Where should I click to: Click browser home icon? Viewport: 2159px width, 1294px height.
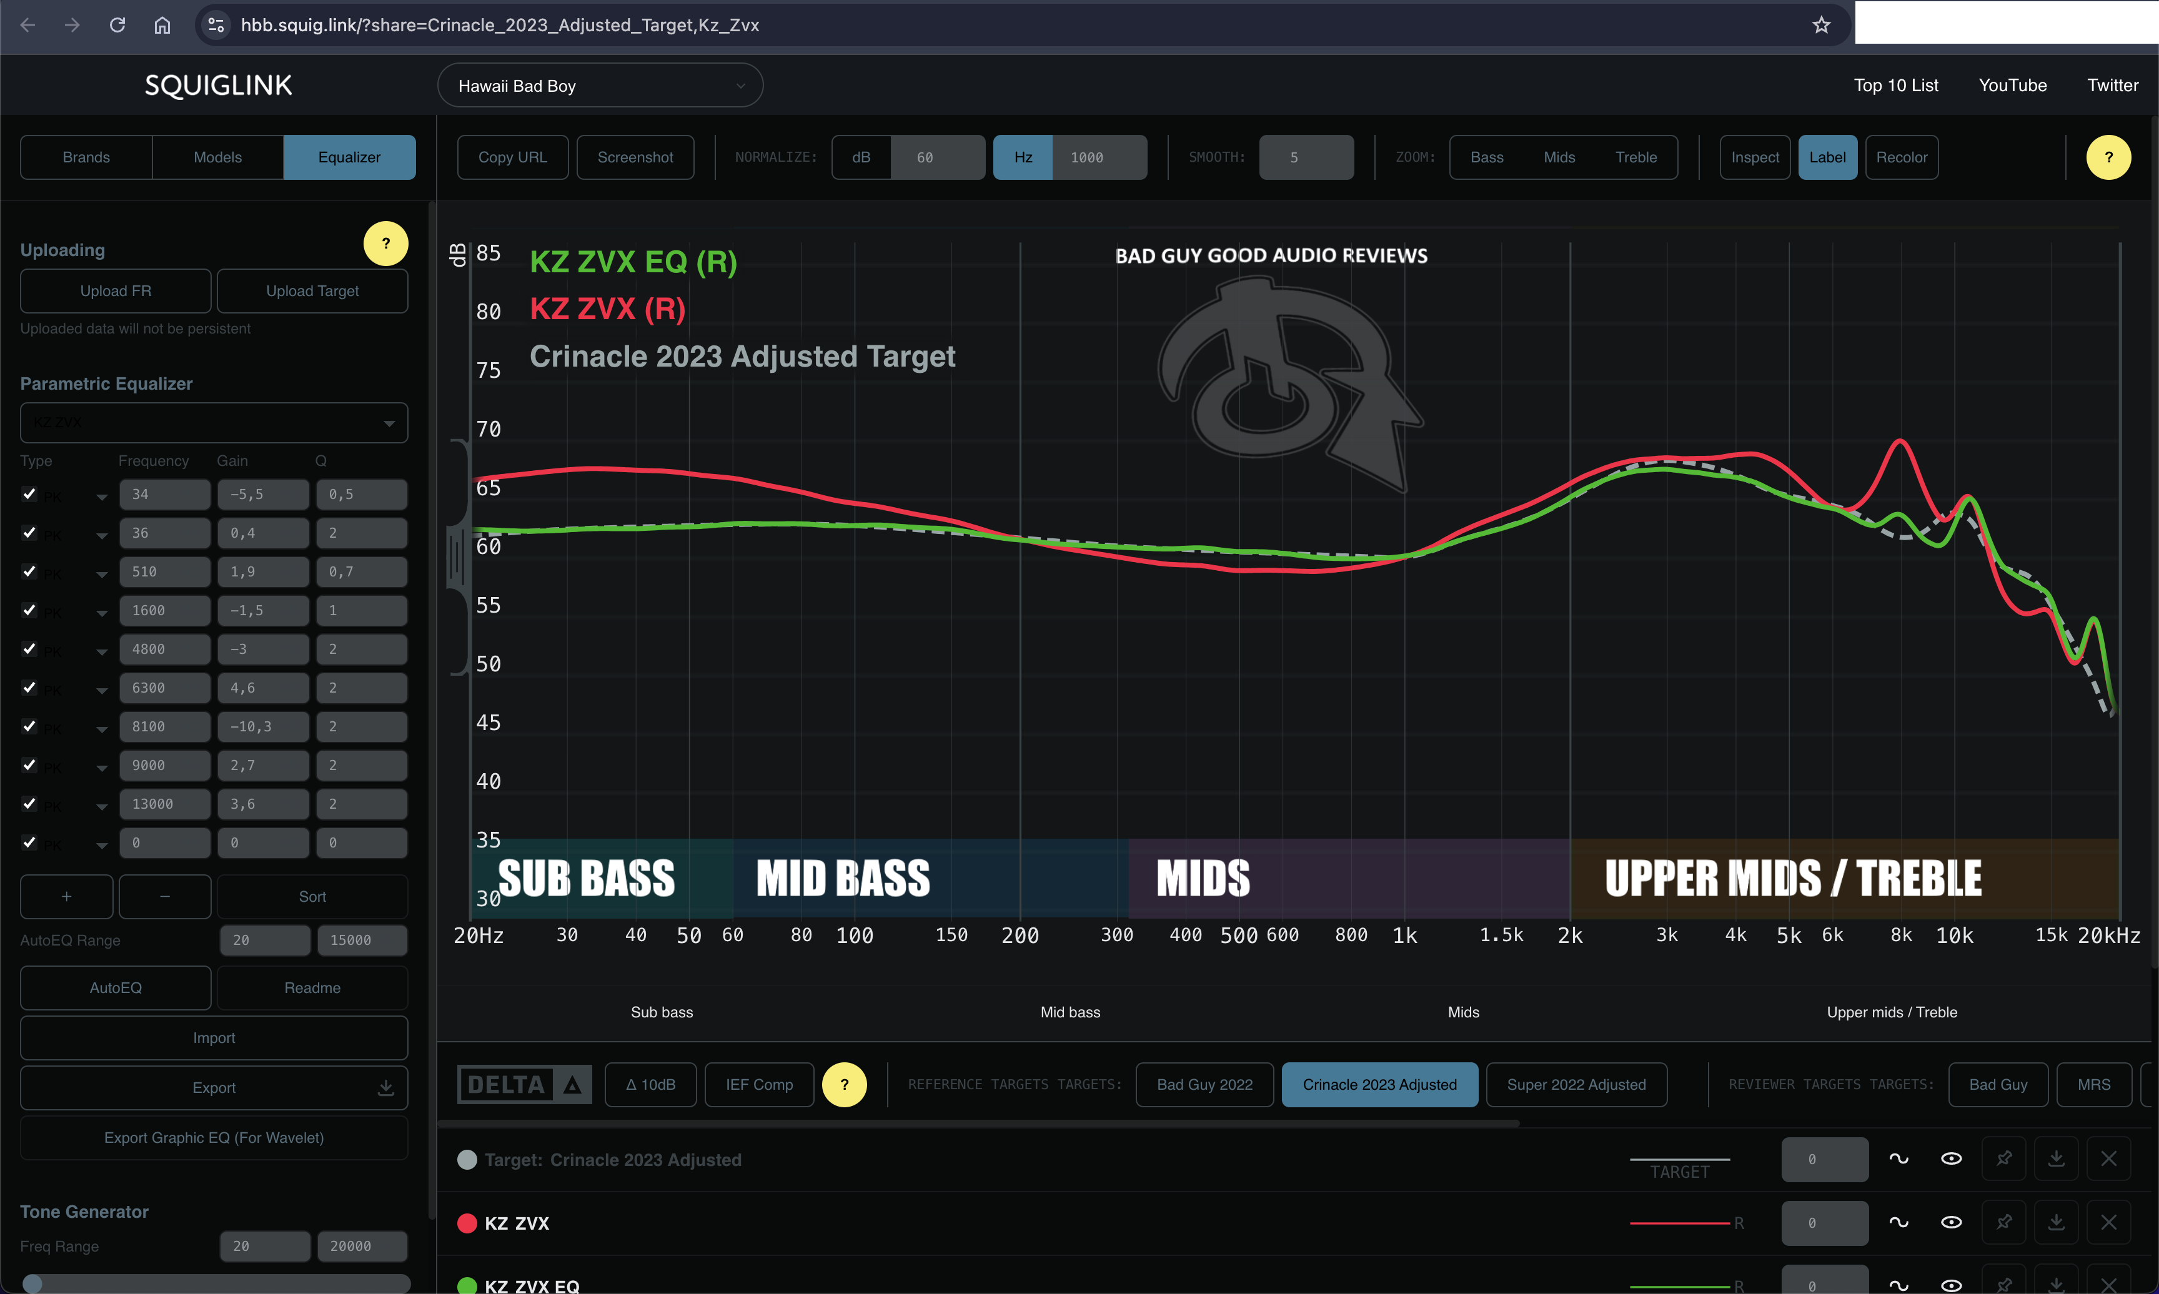(x=162, y=25)
